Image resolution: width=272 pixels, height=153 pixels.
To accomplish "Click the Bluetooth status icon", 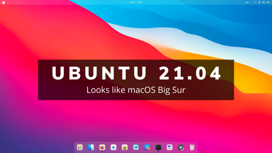I will click(x=259, y=2).
